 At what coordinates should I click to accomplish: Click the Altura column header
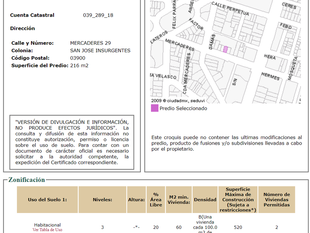pyautogui.click(x=137, y=200)
